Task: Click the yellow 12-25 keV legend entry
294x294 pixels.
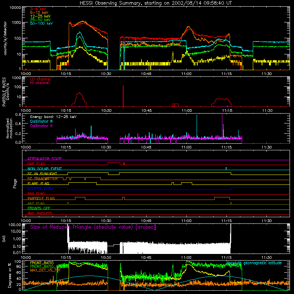Action: (40, 16)
